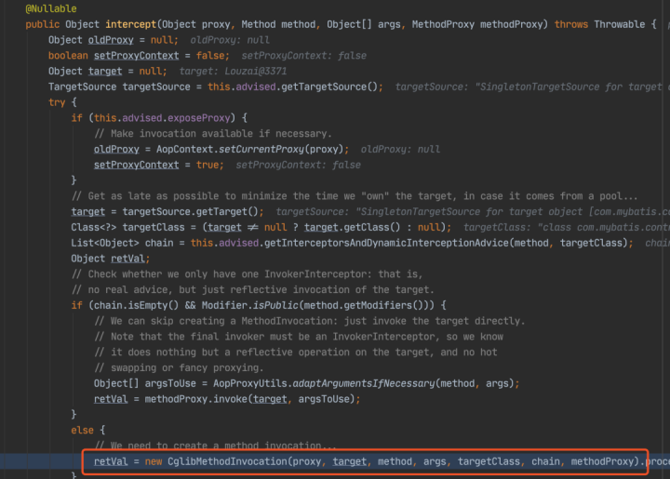Click the AopProxyUtils class reference
Screen dimensions: 670x479
(x=250, y=383)
